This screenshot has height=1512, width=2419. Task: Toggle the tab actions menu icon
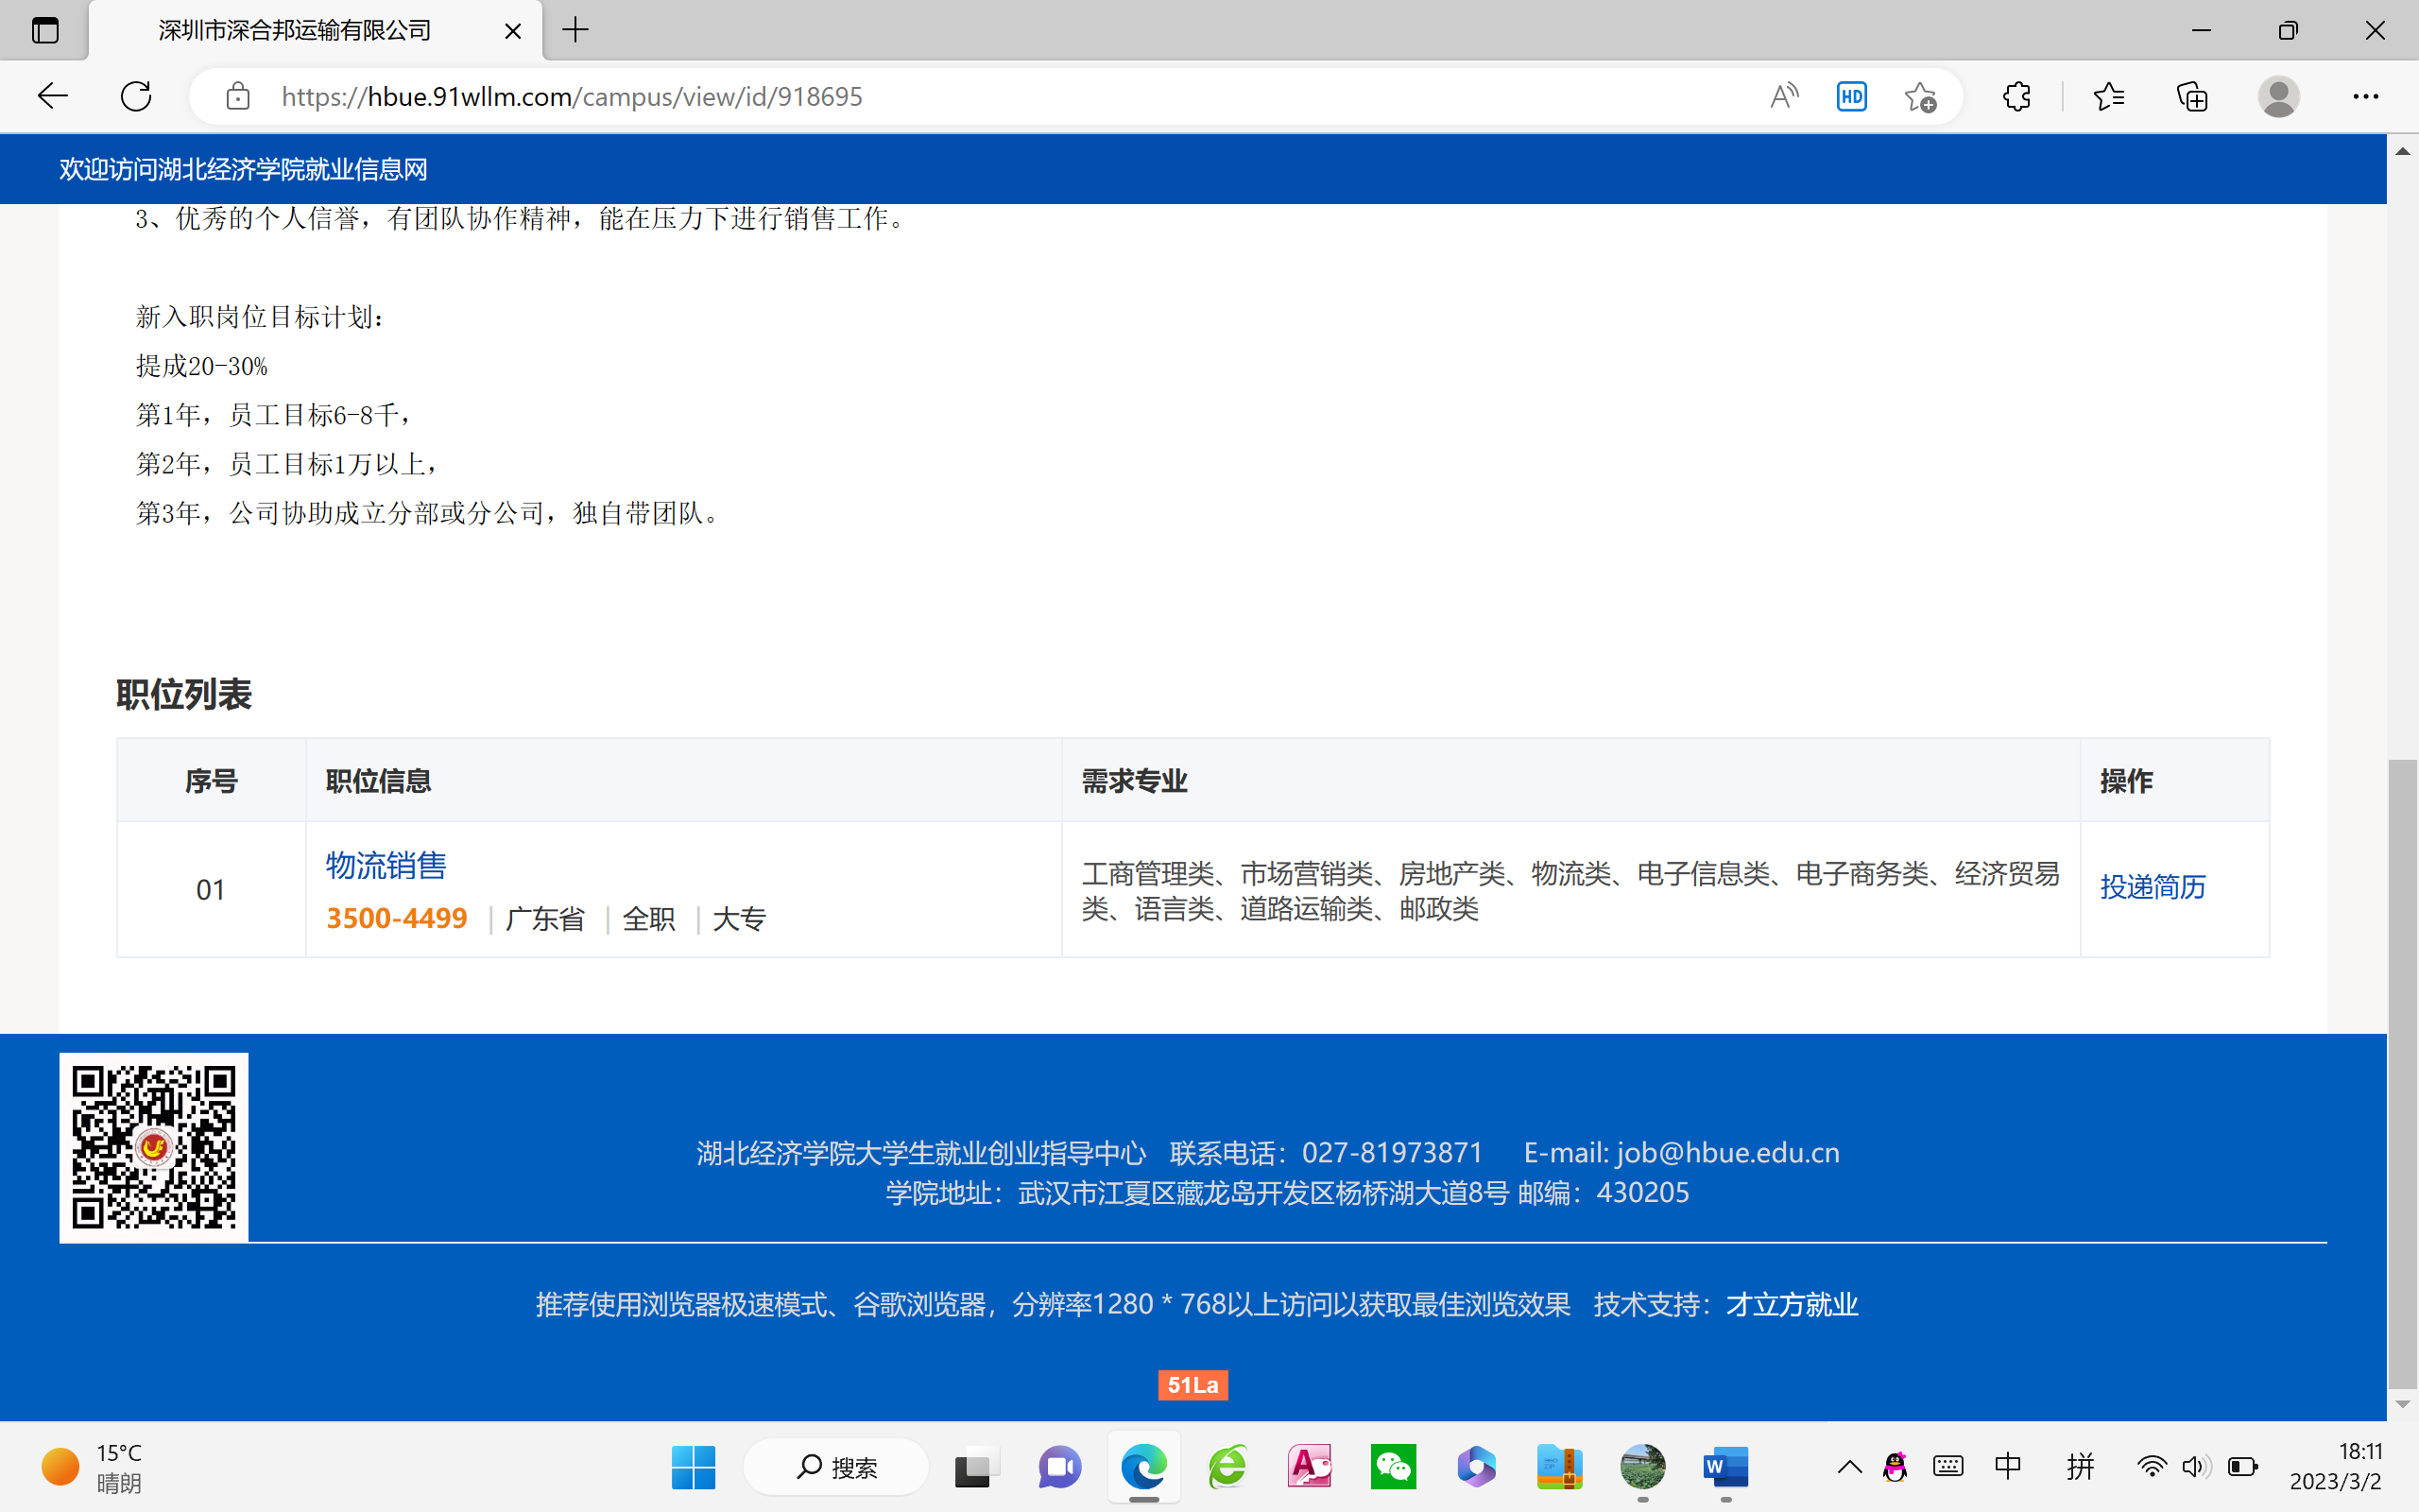[x=45, y=30]
